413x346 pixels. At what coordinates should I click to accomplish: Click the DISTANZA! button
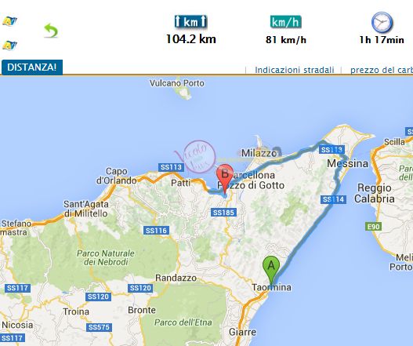point(32,67)
